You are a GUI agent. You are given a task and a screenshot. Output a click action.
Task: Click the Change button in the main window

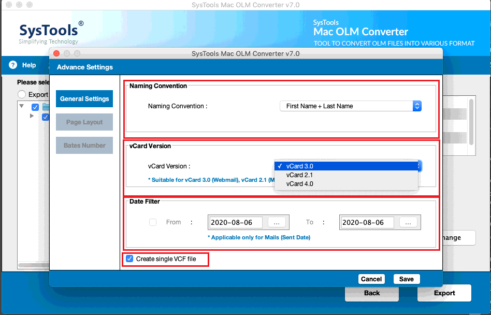tap(458, 238)
